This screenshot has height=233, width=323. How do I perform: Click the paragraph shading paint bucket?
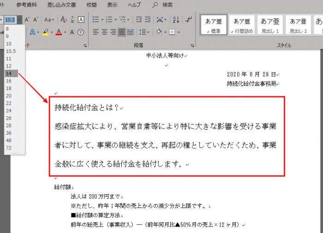tap(159, 32)
